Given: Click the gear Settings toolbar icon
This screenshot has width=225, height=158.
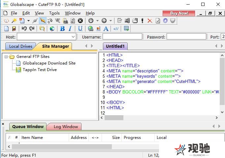Looking at the screenshot, I should click(165, 21).
